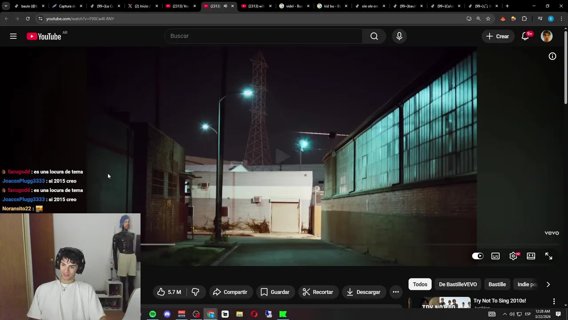This screenshot has height=320, width=568.
Task: Switch to the videl Google search tab
Action: (294, 6)
